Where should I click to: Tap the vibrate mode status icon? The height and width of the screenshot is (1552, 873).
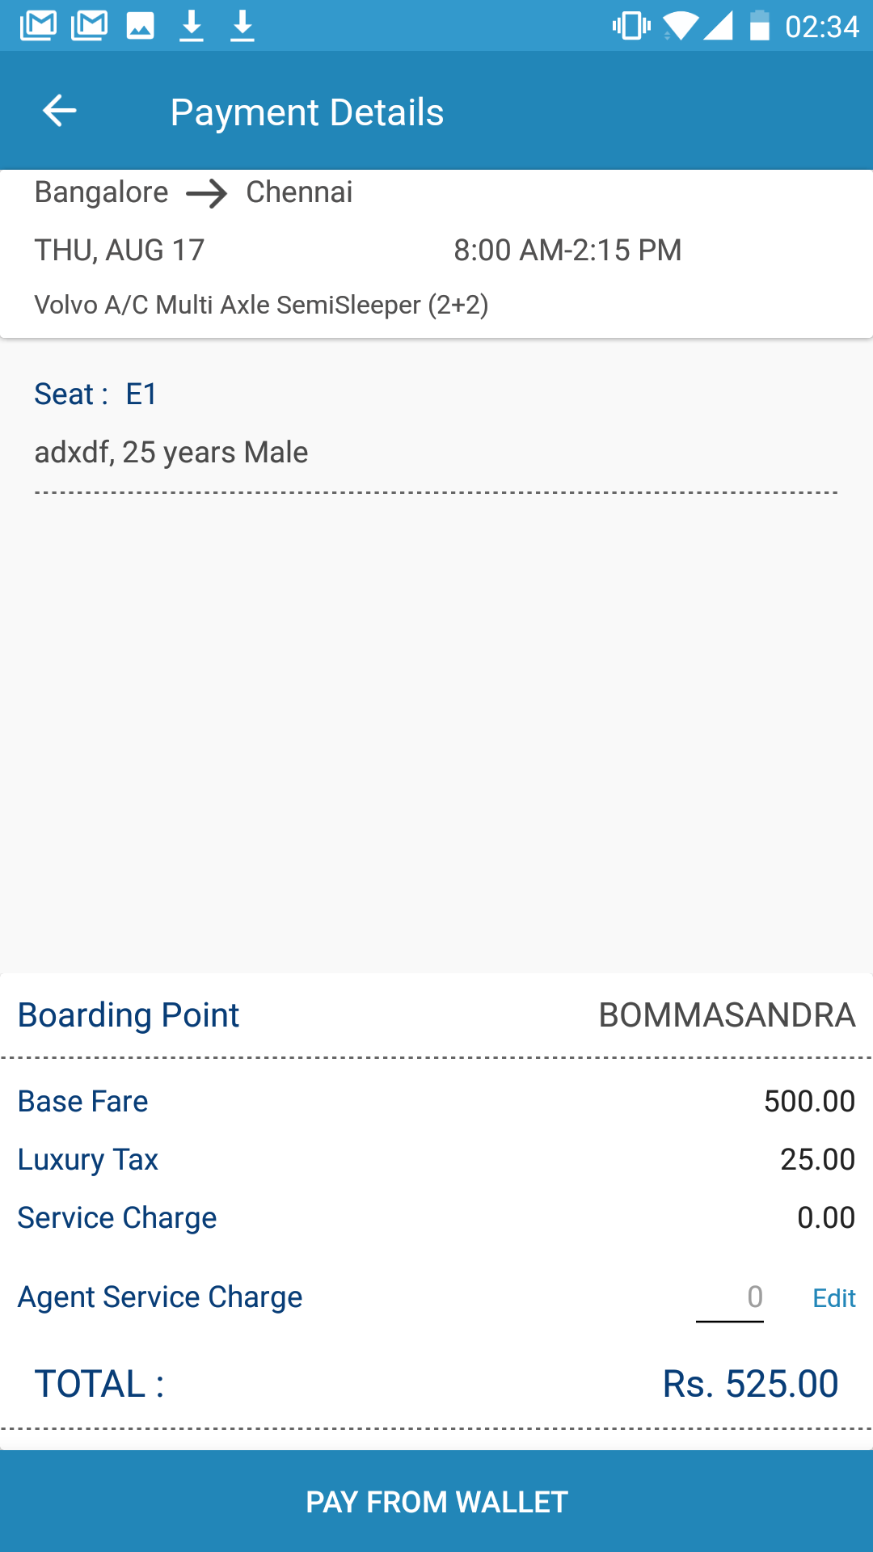pos(631,26)
